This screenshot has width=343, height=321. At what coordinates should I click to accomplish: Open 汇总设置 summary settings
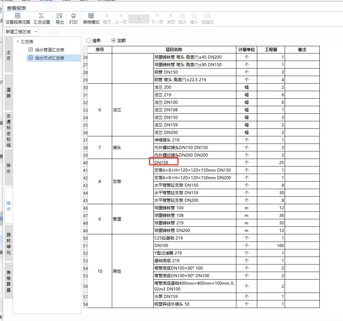click(x=42, y=18)
